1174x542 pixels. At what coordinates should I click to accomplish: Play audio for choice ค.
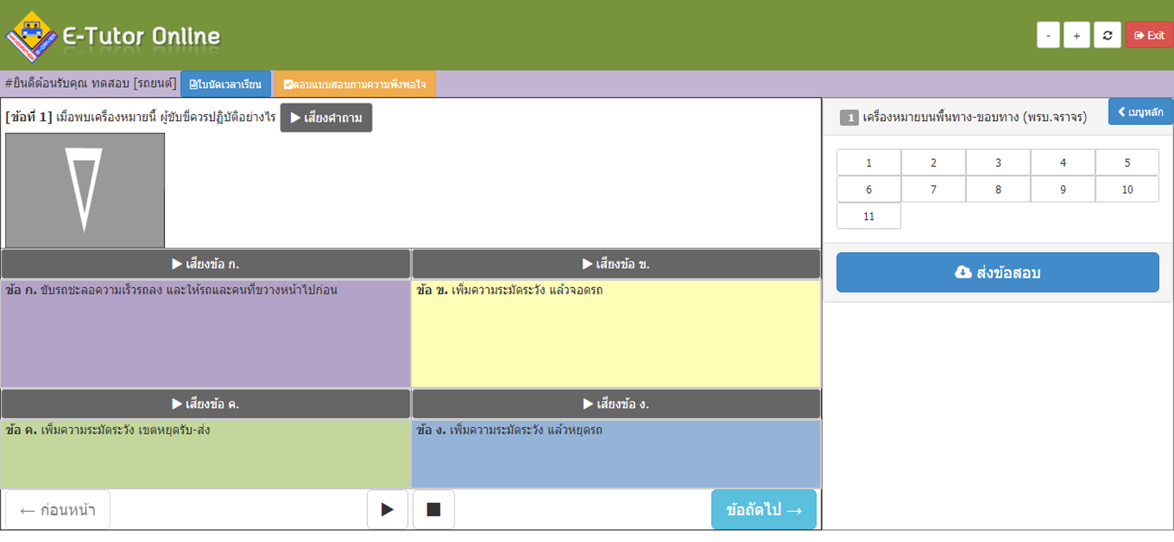(206, 404)
